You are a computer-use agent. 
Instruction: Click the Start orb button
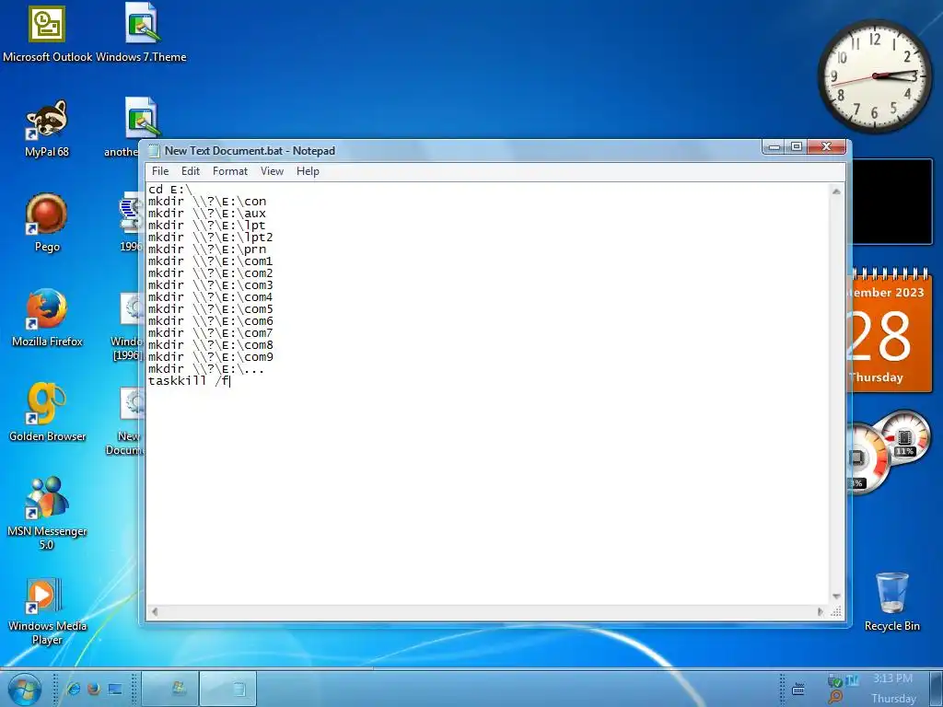pyautogui.click(x=25, y=689)
